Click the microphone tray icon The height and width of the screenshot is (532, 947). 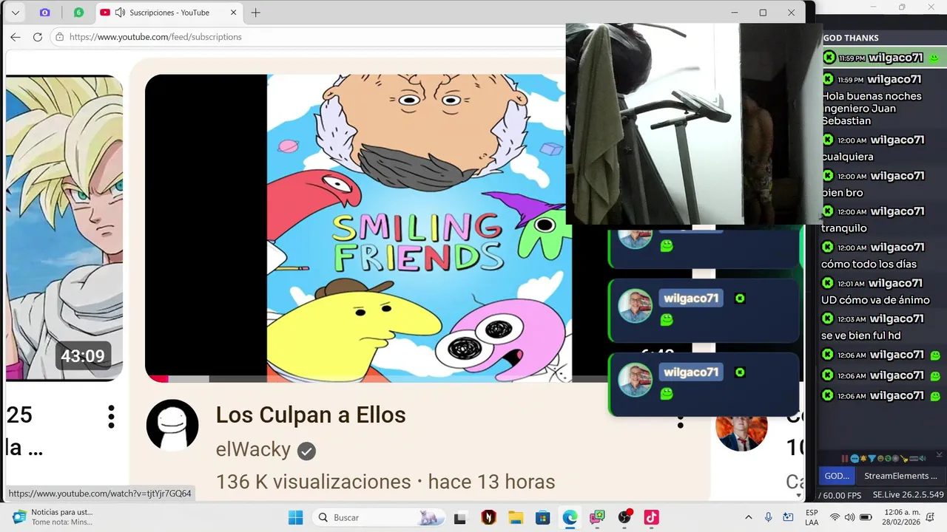pyautogui.click(x=769, y=517)
